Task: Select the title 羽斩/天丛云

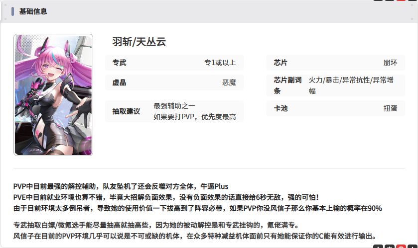Action: 139,42
